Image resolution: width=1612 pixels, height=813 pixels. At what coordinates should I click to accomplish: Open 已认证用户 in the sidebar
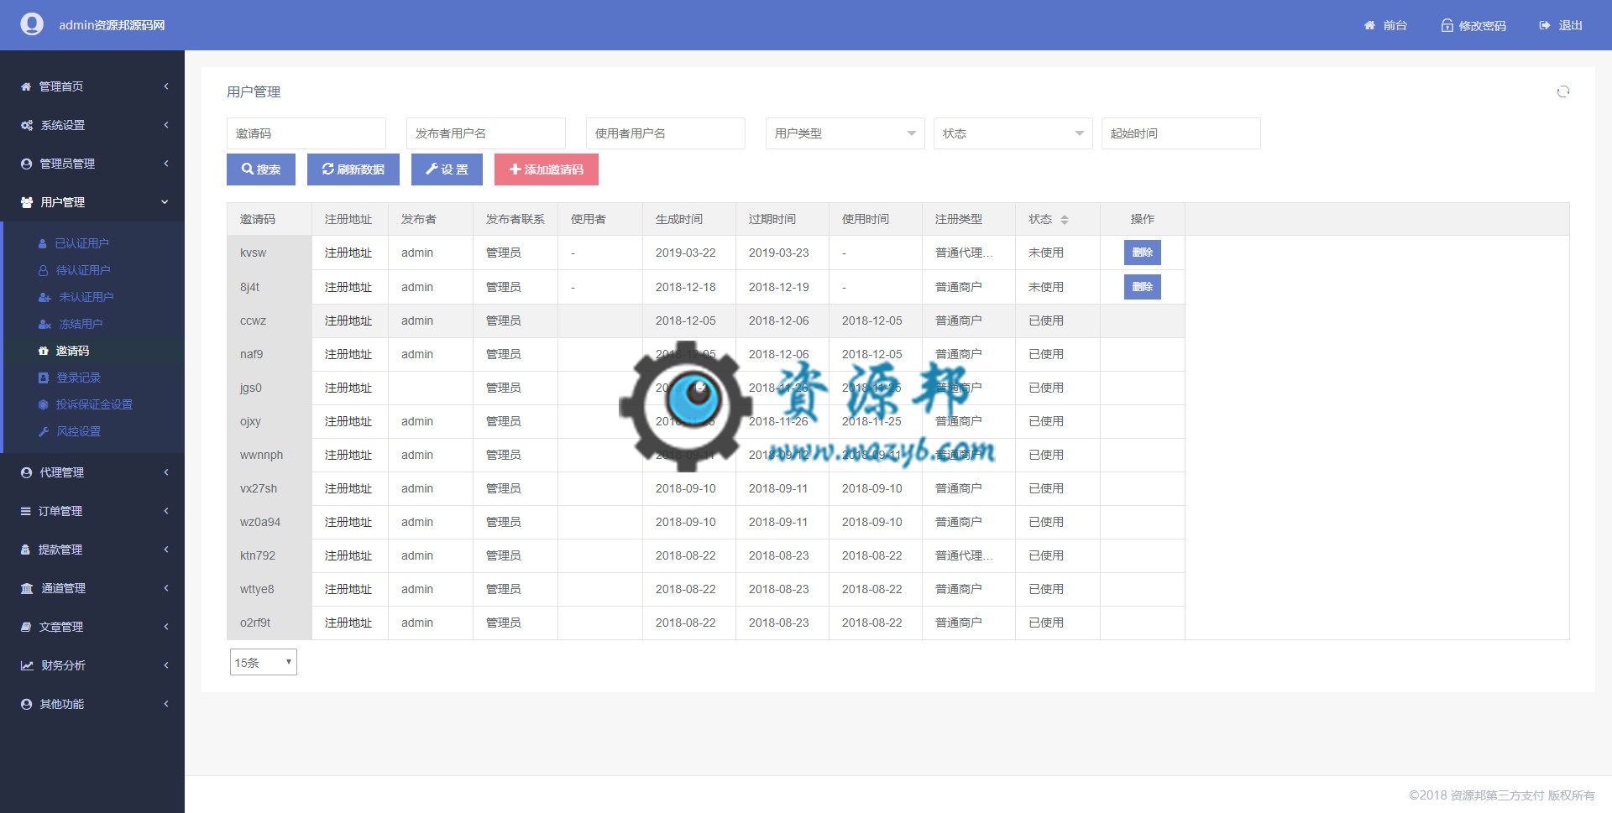pos(81,243)
